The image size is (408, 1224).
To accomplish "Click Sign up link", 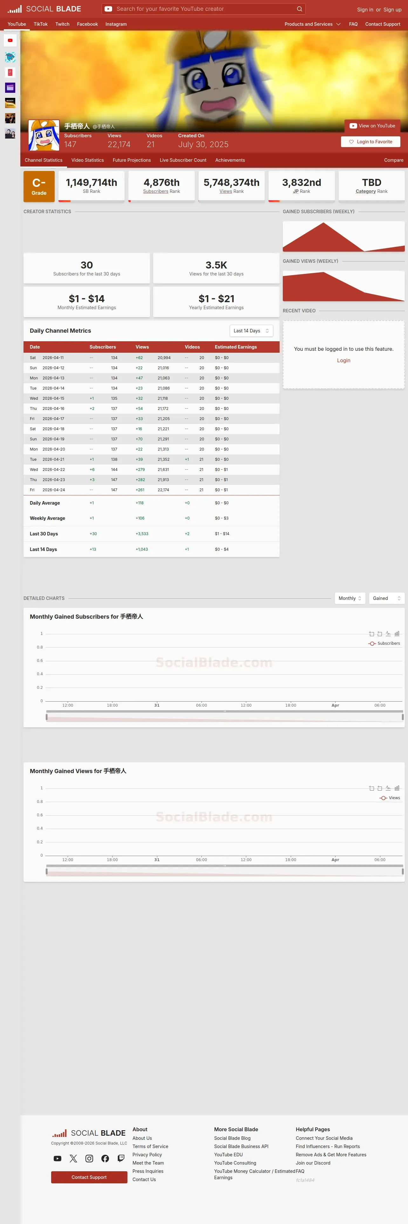I will coord(392,10).
